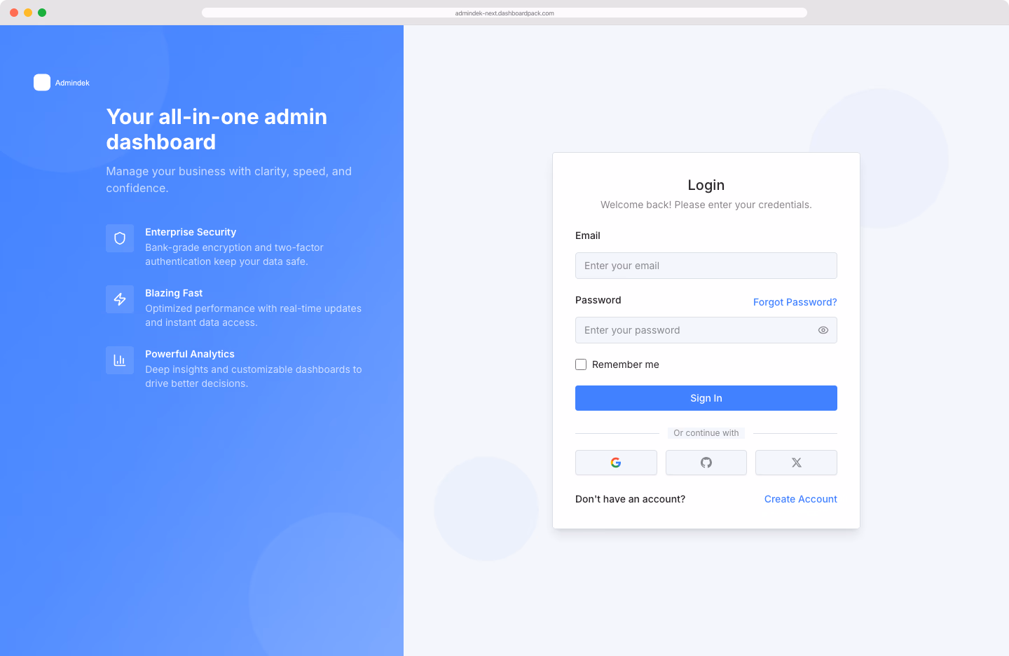Screen dimensions: 1009x656
Task: Sign in with Google
Action: click(616, 463)
